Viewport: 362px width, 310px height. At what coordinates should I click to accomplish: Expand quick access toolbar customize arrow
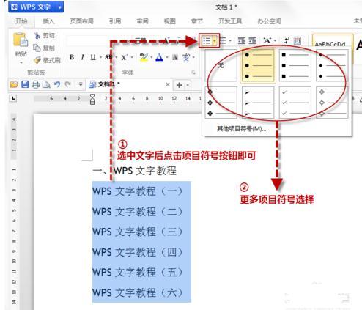click(81, 84)
